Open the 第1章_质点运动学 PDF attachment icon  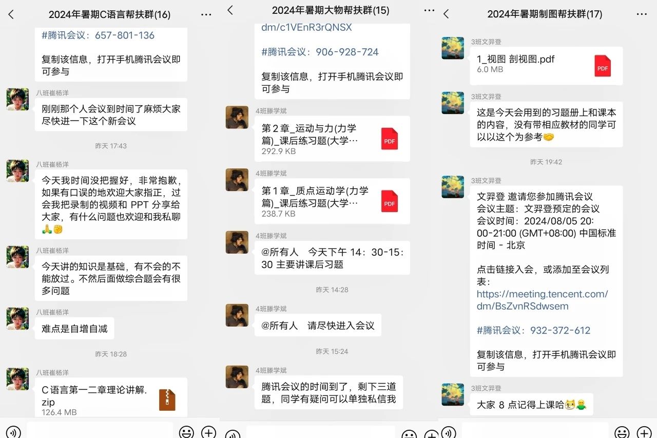coord(390,201)
